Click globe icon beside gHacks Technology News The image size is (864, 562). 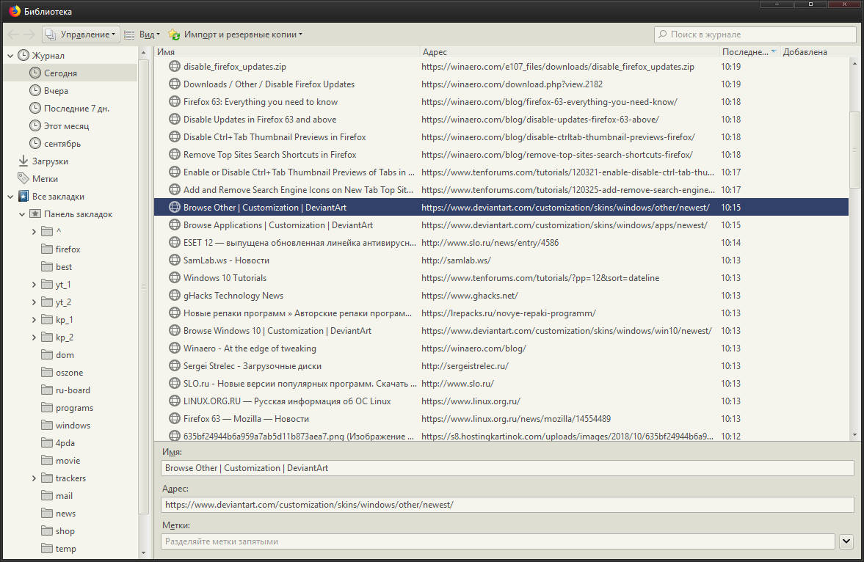tap(175, 296)
